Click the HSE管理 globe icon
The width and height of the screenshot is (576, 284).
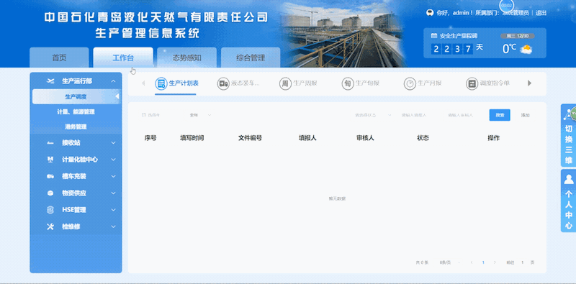pos(50,210)
